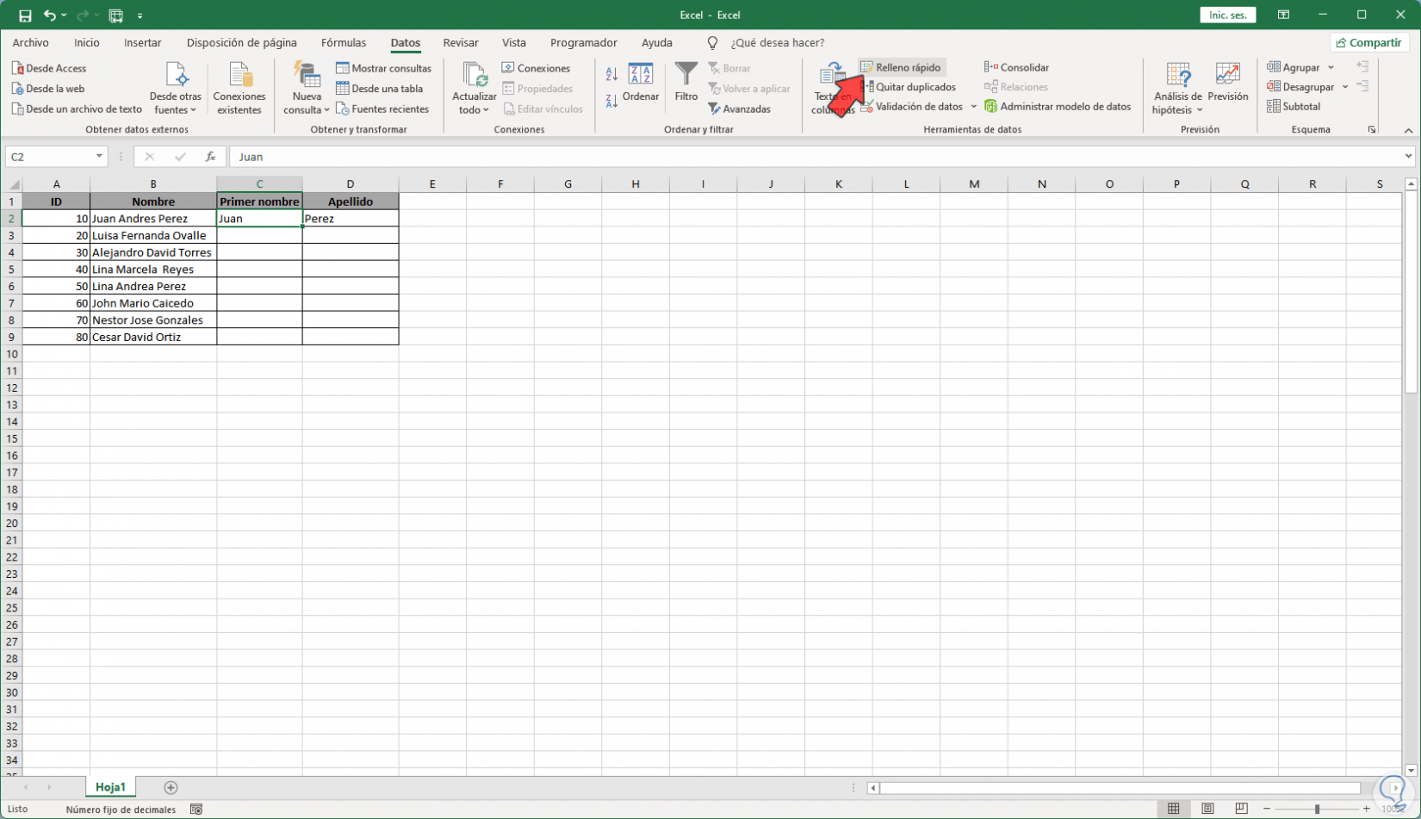Click the macro recording icon in status bar
The image size is (1421, 819).
[196, 810]
